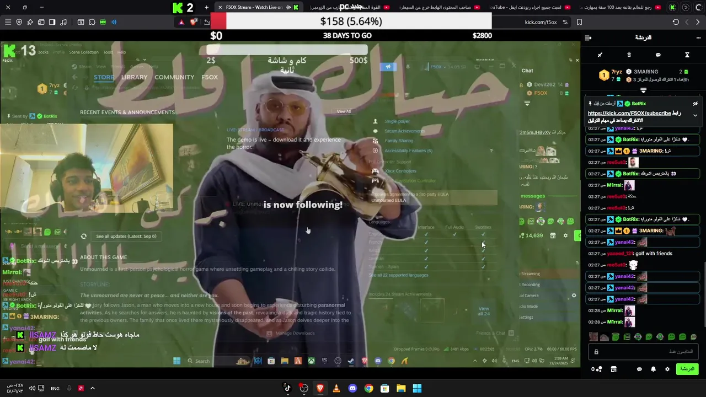706x397 pixels.
Task: Open the kick.com/F5OX/subscribe link
Action: coord(629,113)
